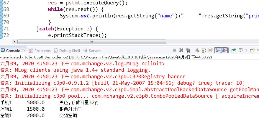Click the 'catch' keyword in line 71
Screen dimensions: 259x126
tap(47, 29)
